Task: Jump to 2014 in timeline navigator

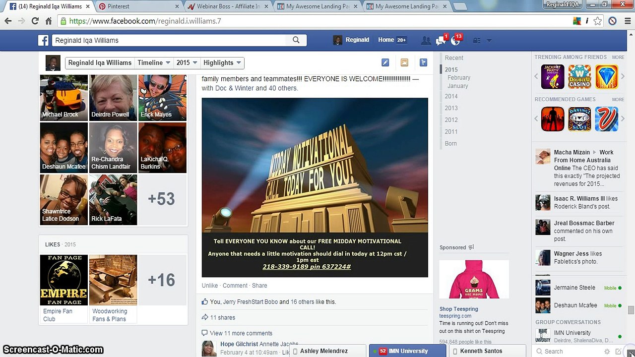Action: (x=451, y=96)
